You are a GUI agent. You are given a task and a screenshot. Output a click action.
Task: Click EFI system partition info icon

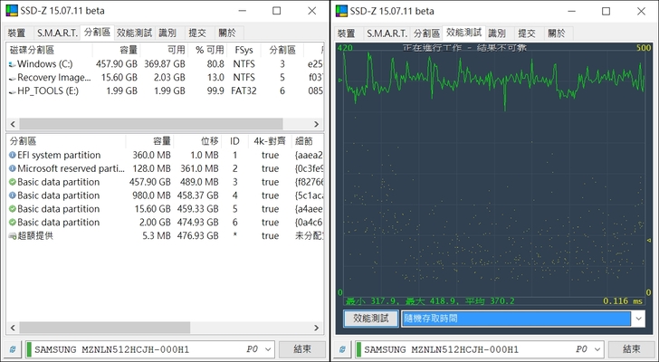click(12, 155)
